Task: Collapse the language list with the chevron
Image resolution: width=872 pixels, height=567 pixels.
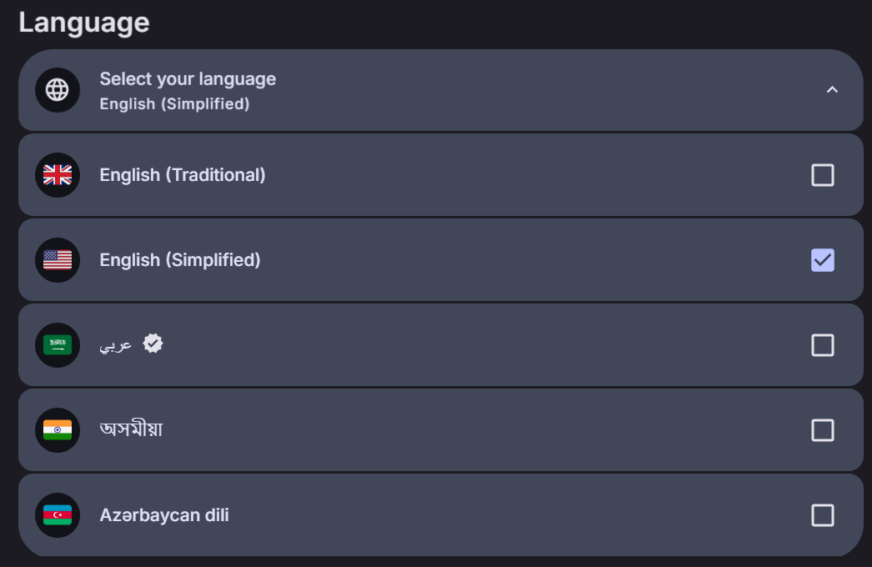Action: 831,90
